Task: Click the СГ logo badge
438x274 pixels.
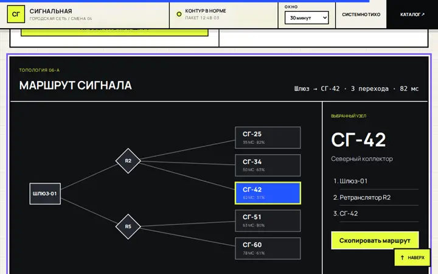Action: click(x=16, y=14)
